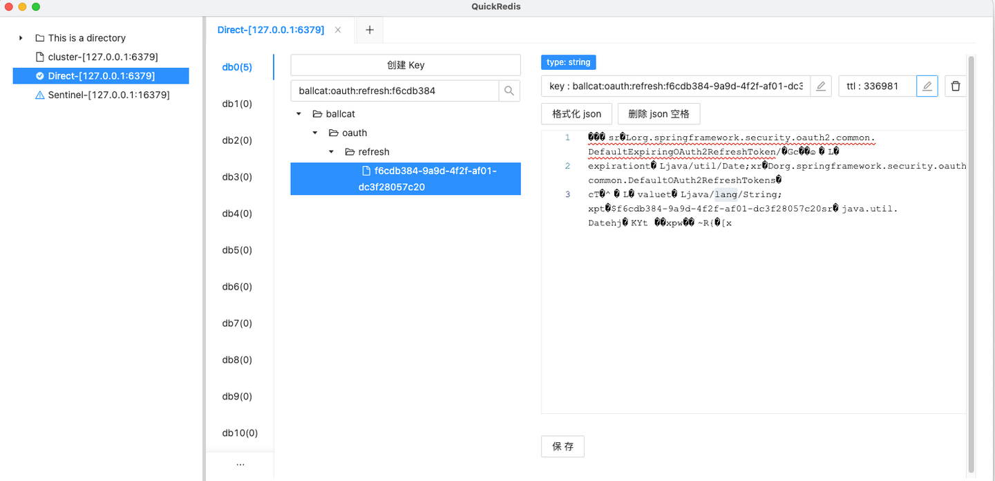Click the 创建 Key input field
Image resolution: width=995 pixels, height=481 pixels.
(405, 64)
